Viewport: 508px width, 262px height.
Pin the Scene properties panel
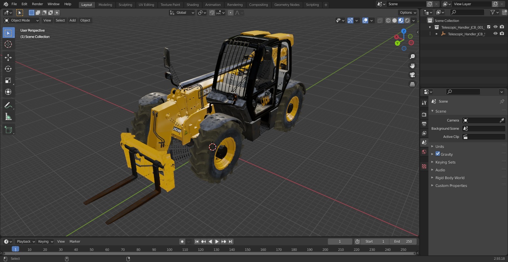[x=502, y=101]
